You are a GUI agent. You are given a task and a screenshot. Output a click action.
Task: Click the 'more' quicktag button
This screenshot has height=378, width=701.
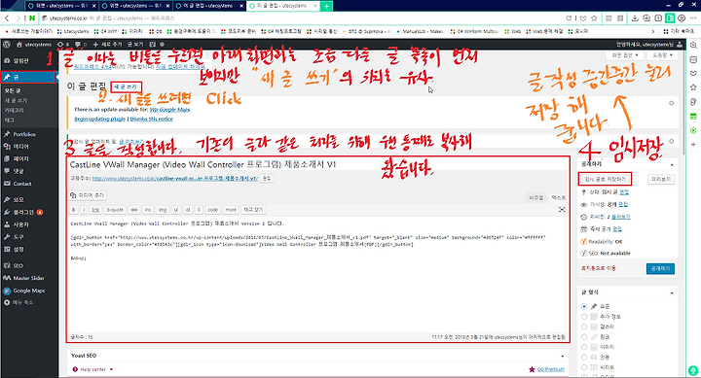pyautogui.click(x=231, y=209)
